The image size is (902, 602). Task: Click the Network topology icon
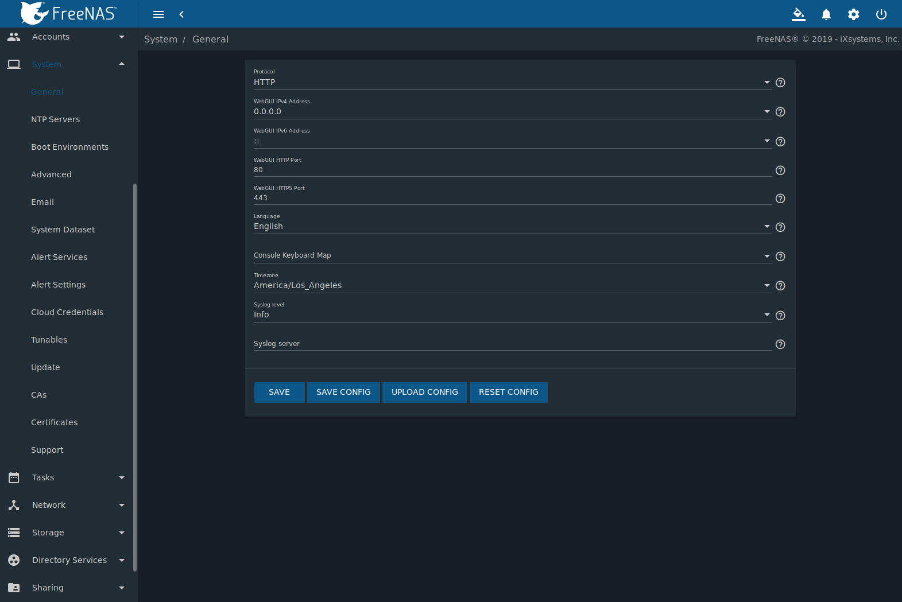pyautogui.click(x=14, y=505)
